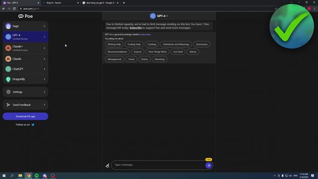
Task: Open the Windows Start menu
Action: tap(4, 176)
